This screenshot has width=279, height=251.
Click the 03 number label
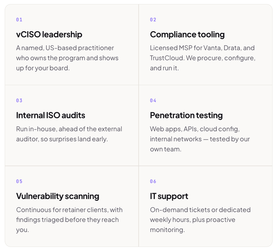point(19,101)
